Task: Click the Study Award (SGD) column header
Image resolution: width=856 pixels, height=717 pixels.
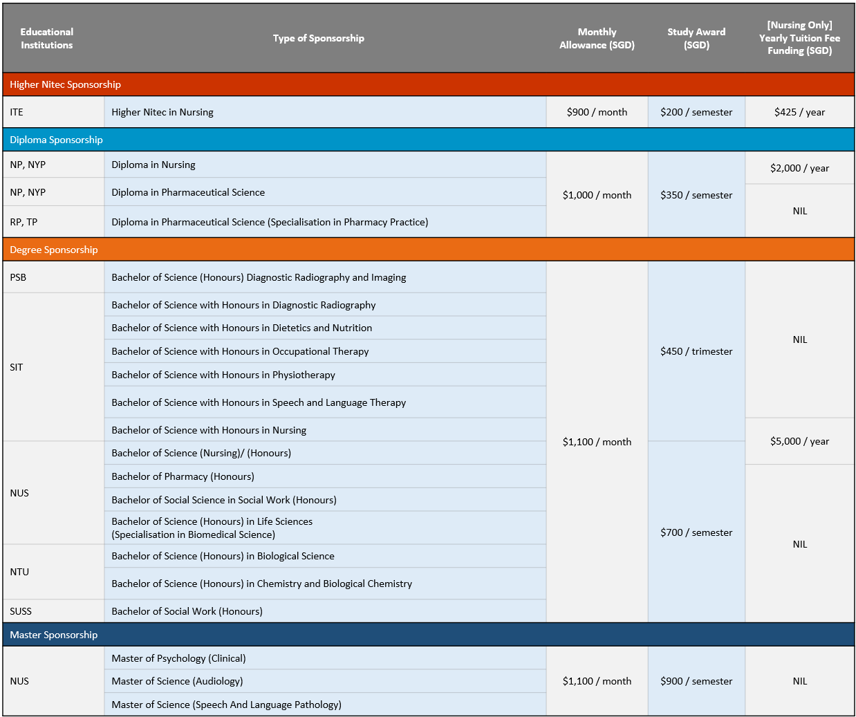Action: [696, 38]
